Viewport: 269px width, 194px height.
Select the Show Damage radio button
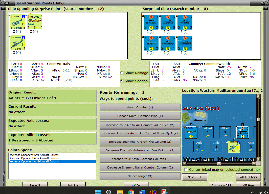[x=122, y=73]
